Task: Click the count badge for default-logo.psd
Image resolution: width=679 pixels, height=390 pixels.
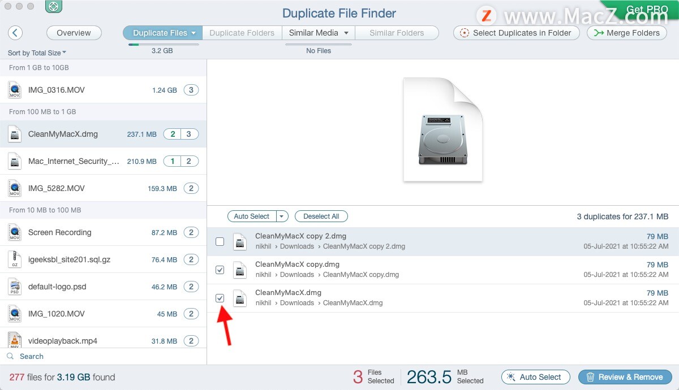Action: pyautogui.click(x=191, y=287)
